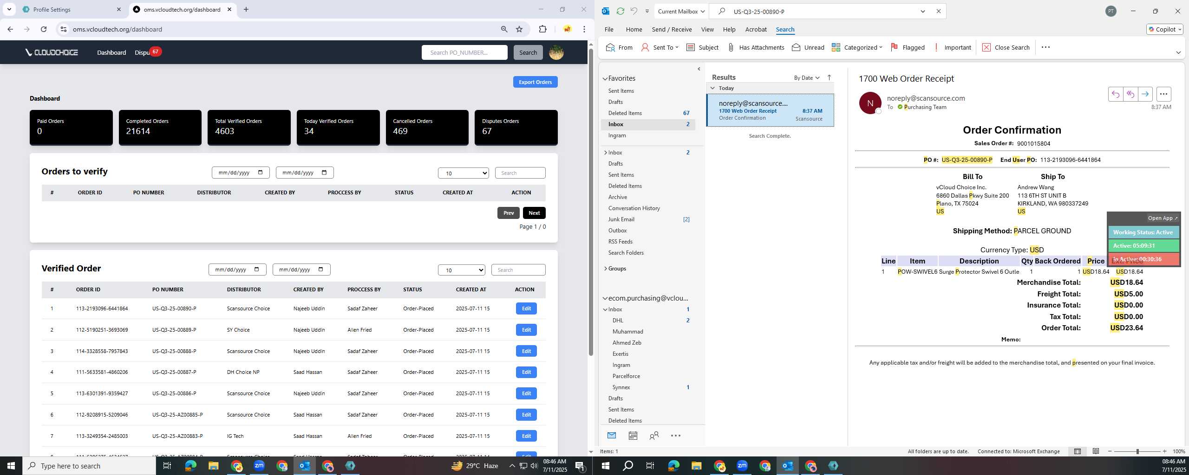The width and height of the screenshot is (1189, 475).
Task: Open the Send / Receive ribbon tab
Action: (x=672, y=29)
